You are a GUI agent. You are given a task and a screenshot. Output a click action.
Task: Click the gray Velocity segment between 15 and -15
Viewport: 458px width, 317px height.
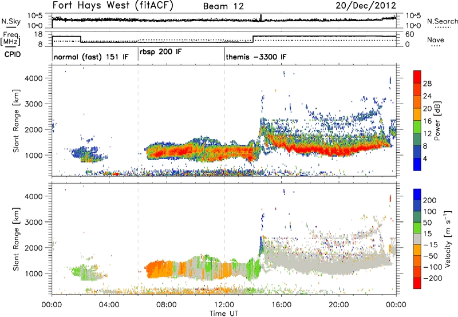(417, 239)
